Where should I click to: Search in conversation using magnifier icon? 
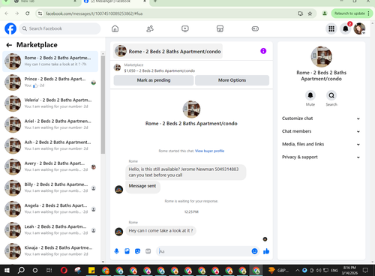click(x=331, y=95)
